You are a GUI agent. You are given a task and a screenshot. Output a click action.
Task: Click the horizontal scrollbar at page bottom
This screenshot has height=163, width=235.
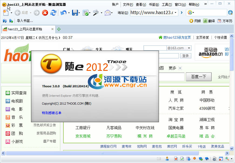(x=102, y=153)
